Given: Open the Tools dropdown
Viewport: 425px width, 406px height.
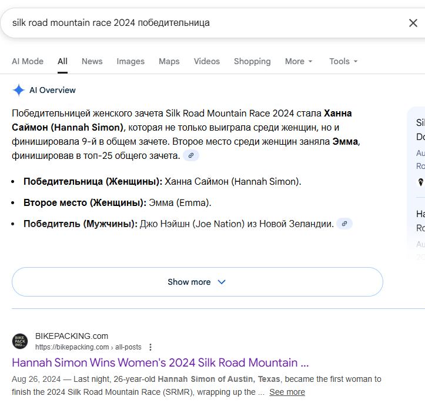Looking at the screenshot, I should tap(343, 61).
